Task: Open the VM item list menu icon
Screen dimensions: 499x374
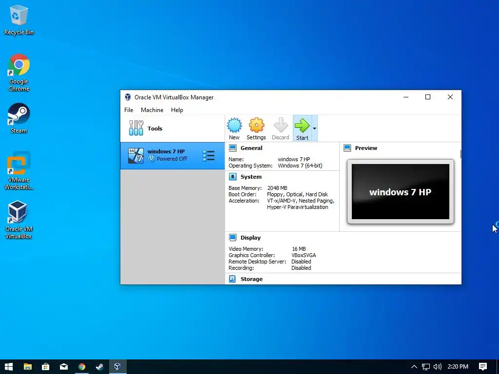Action: (x=209, y=155)
